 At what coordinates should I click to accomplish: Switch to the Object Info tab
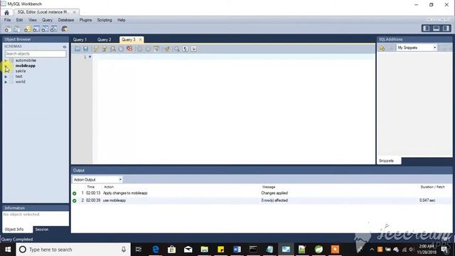(x=14, y=229)
